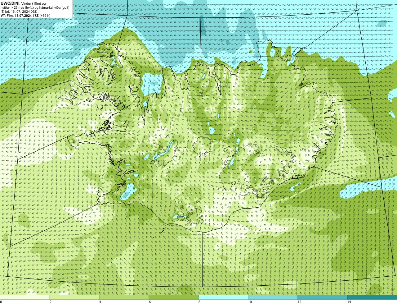Viewport: 397px width, 304px height.
Task: Click the legend scale label "8"
Action: [199, 302]
